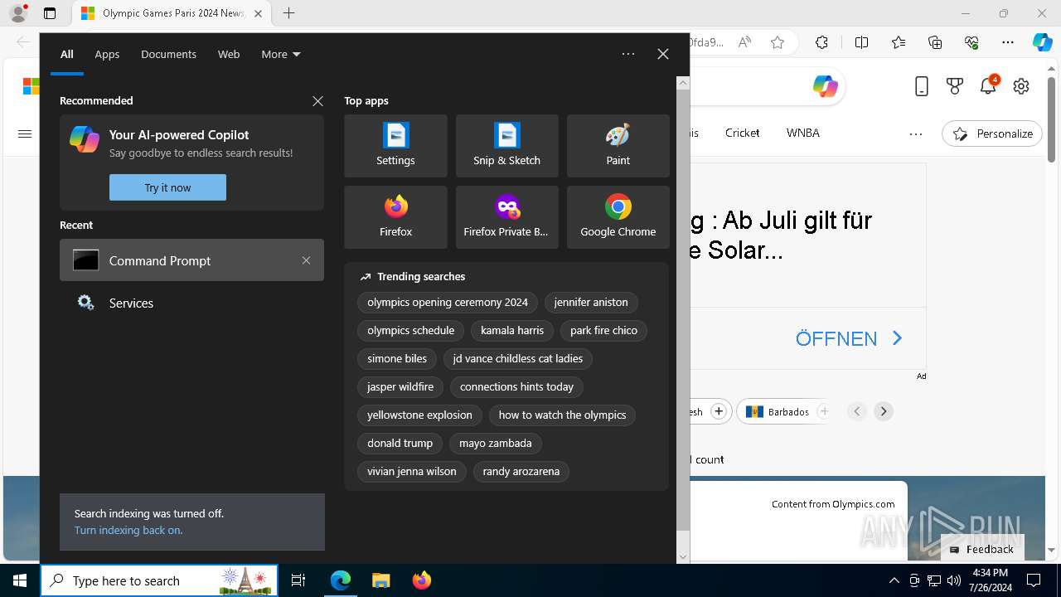The height and width of the screenshot is (597, 1061).
Task: Choose jd vance childless cat ladies chip
Action: pyautogui.click(x=518, y=359)
